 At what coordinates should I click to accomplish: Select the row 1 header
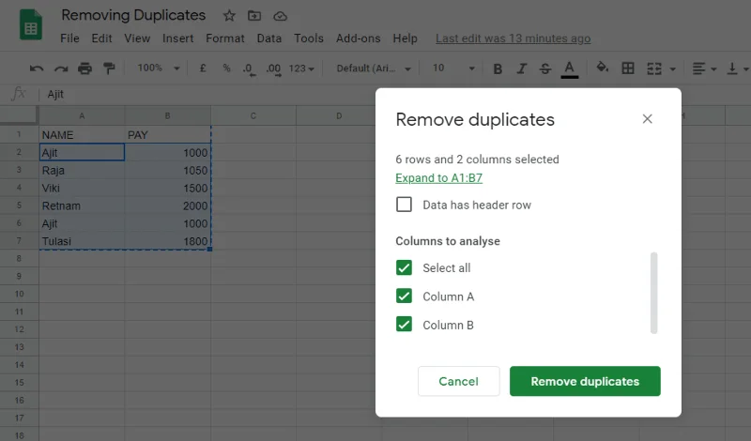pyautogui.click(x=19, y=134)
